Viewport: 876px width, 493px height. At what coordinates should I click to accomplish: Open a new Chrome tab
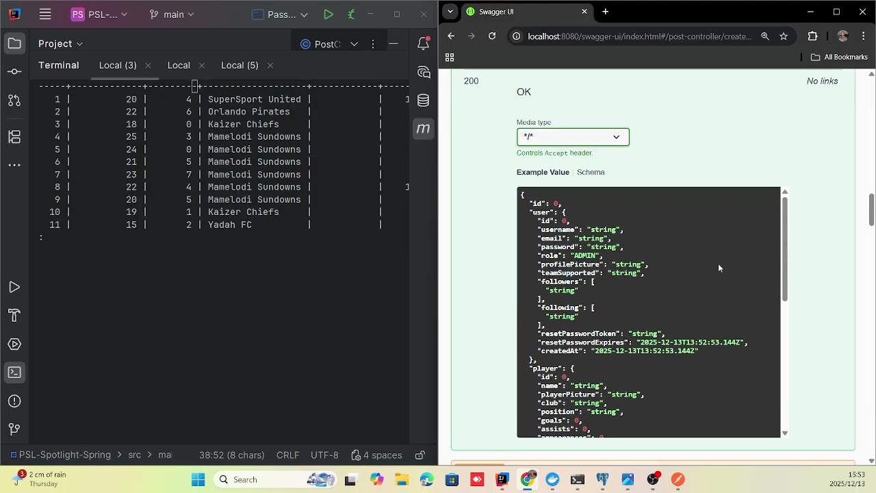(606, 12)
